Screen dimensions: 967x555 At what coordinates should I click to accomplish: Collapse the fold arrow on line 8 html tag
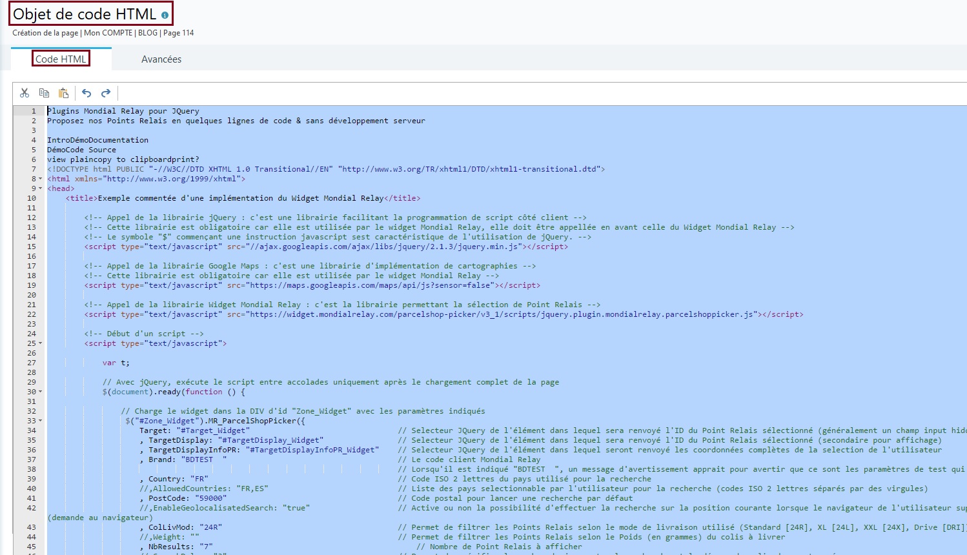pyautogui.click(x=41, y=179)
